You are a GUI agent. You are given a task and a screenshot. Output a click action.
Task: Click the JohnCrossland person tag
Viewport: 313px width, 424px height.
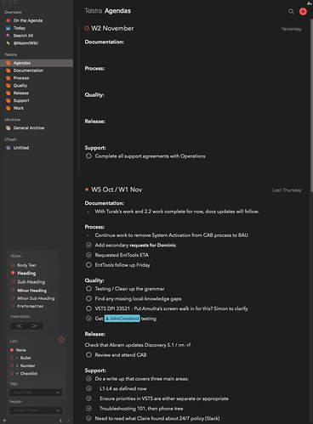coord(122,319)
